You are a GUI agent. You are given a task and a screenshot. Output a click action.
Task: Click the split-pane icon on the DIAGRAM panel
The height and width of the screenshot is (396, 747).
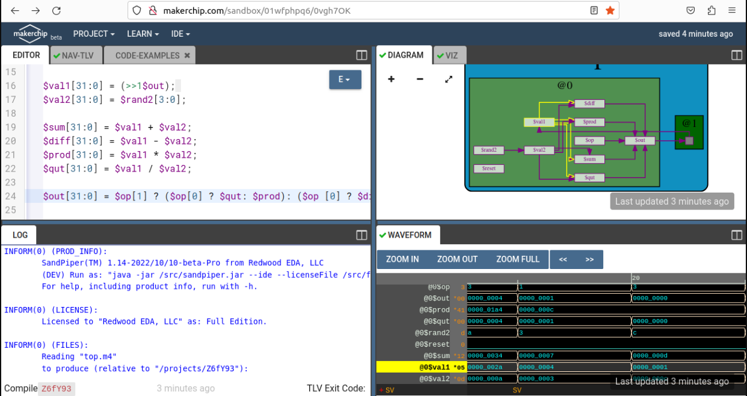pos(736,55)
